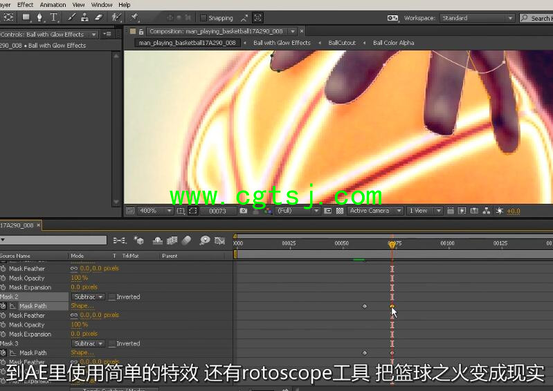Click the 00073 current time display
Viewport: 553px width, 391px height.
point(217,211)
